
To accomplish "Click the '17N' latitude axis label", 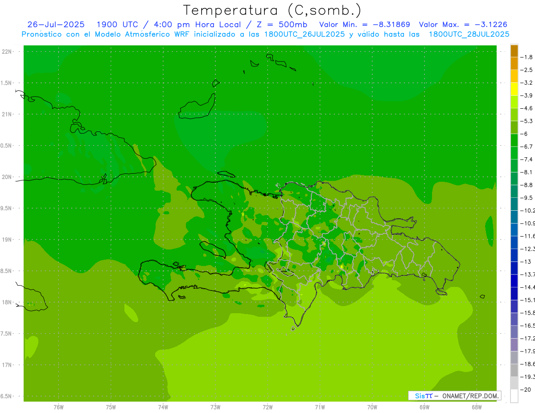I will pyautogui.click(x=7, y=365).
